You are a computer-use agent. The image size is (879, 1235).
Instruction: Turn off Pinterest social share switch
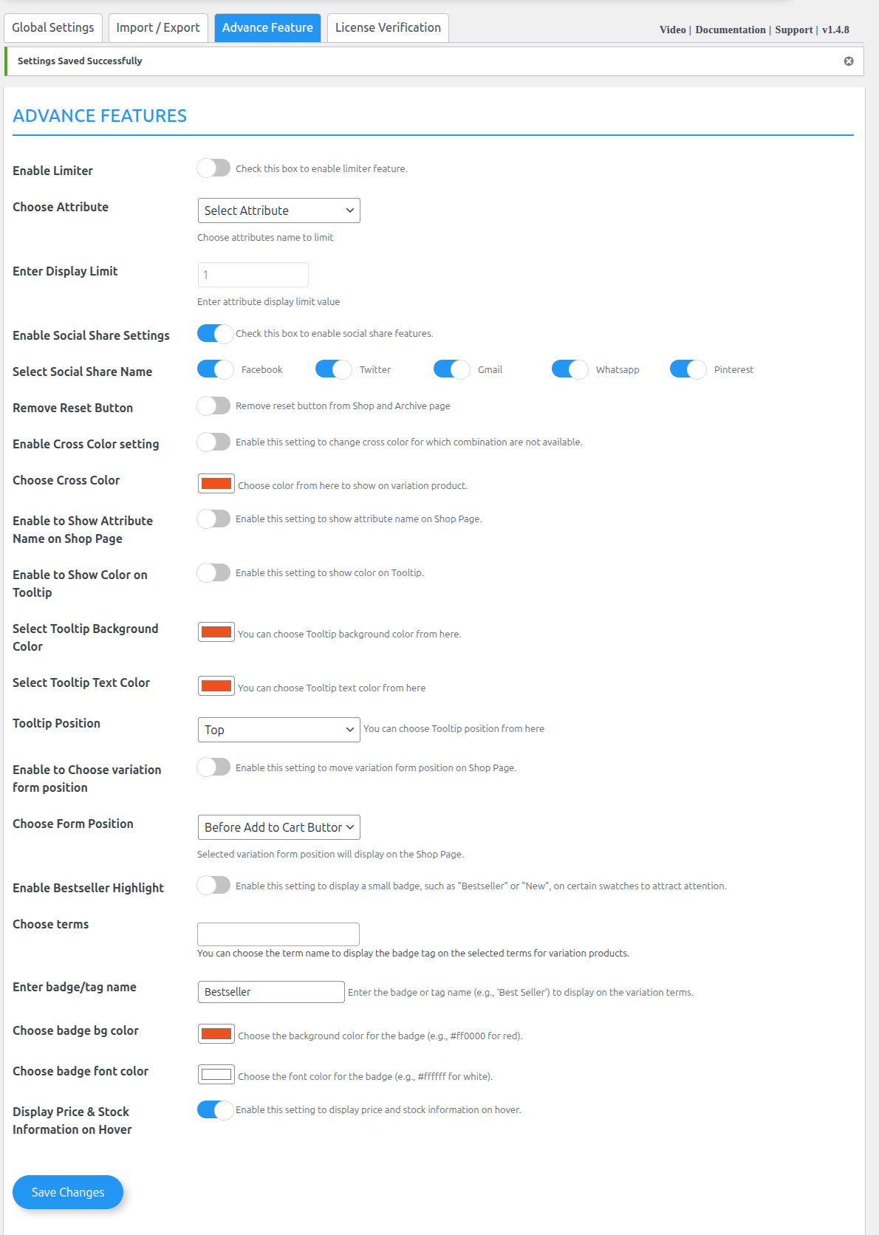click(688, 369)
